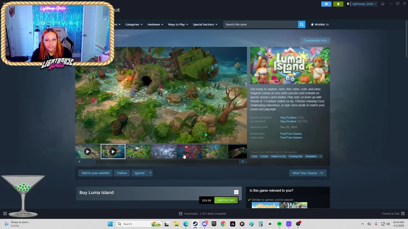Open Spotify from the taskbar
408x229 pixels.
279,224
